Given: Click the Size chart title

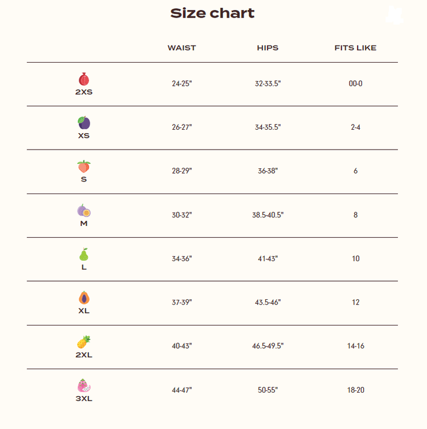Looking at the screenshot, I should [212, 13].
